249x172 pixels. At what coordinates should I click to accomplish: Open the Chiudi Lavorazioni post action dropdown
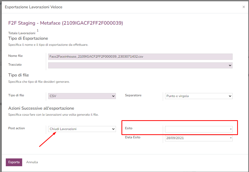(x=82, y=129)
